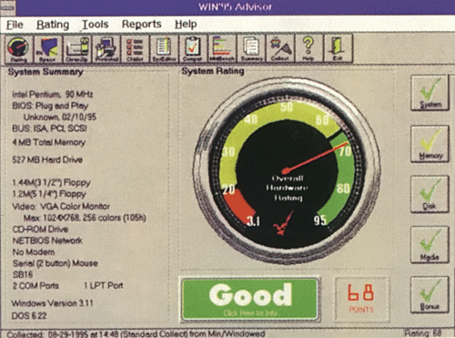This screenshot has height=338, width=455.
Task: Open the Rating menu
Action: pos(53,25)
